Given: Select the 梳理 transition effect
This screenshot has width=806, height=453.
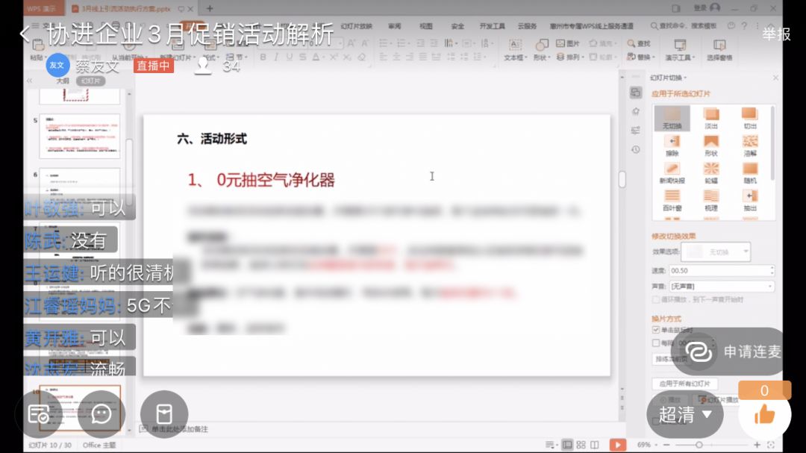Looking at the screenshot, I should click(711, 200).
